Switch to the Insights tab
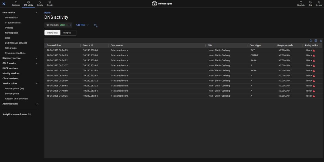324x162 pixels. [x=67, y=32]
